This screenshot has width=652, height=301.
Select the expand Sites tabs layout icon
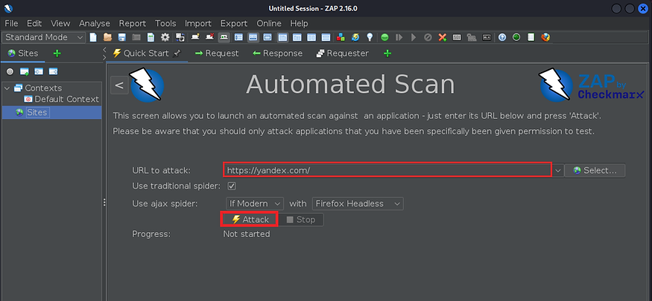coord(238,37)
